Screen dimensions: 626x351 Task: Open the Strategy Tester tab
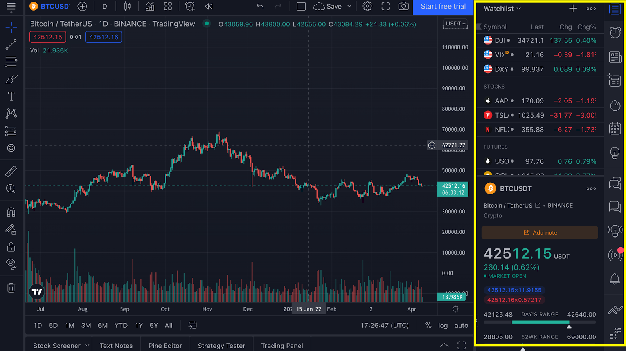221,346
